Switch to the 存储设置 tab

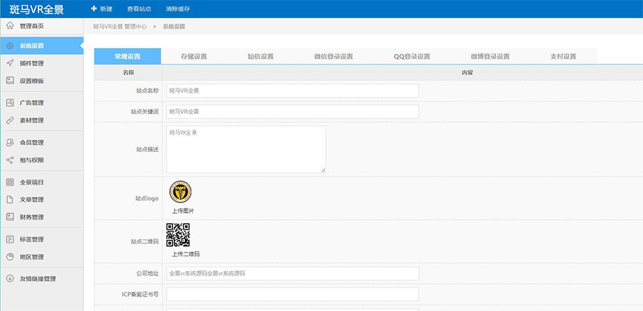(194, 56)
